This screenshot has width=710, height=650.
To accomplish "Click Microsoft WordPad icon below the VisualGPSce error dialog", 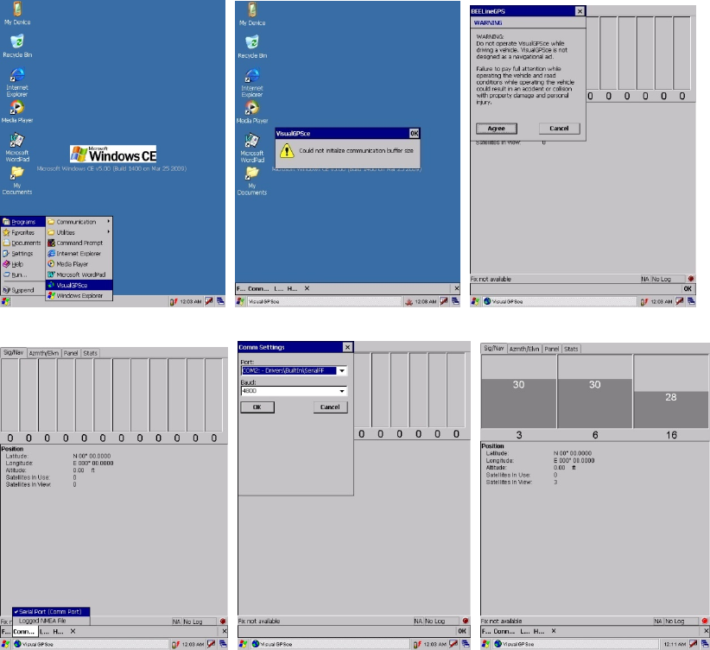I will (x=252, y=148).
